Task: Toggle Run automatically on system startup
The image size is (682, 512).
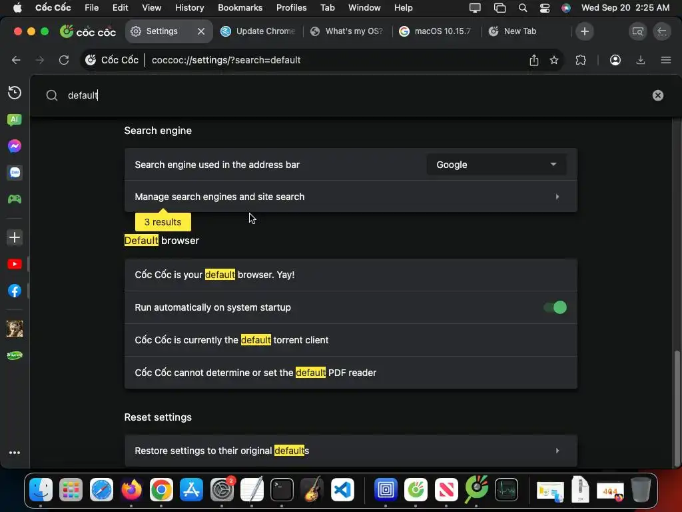Action: (555, 307)
